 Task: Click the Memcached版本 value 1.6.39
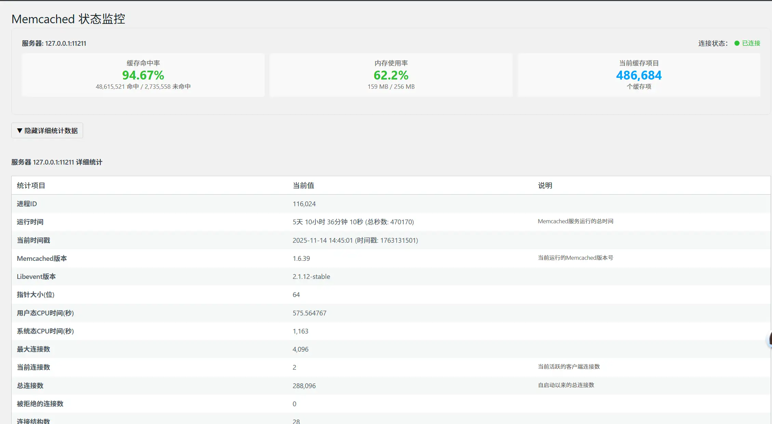[x=301, y=258]
